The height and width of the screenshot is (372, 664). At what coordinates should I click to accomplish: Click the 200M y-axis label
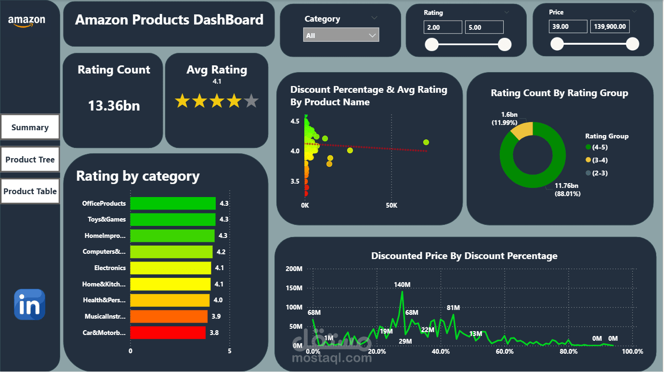[x=294, y=269]
